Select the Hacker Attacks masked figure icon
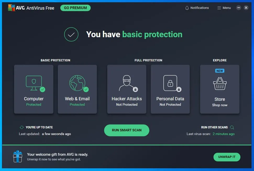 click(x=126, y=83)
